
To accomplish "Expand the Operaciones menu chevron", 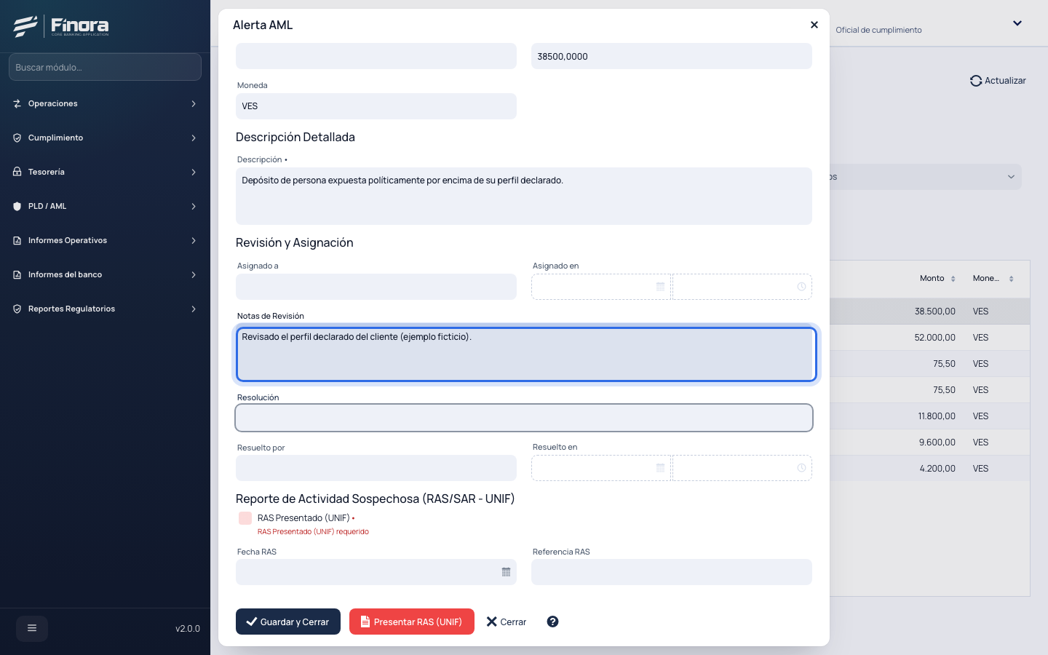I will pyautogui.click(x=194, y=103).
